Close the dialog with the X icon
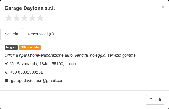Screen dimensions: 169x109 click(163, 7)
